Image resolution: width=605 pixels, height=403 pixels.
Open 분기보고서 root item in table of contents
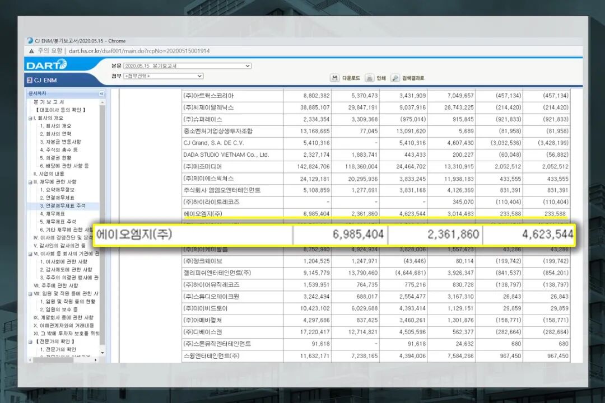tap(49, 102)
